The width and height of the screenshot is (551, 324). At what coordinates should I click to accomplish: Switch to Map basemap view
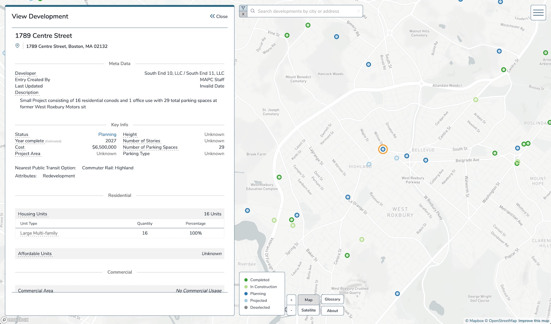pos(309,300)
